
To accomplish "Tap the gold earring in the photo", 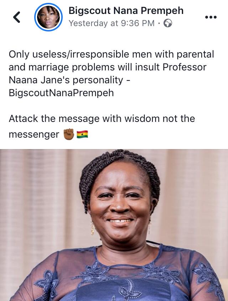I will tap(92, 228).
